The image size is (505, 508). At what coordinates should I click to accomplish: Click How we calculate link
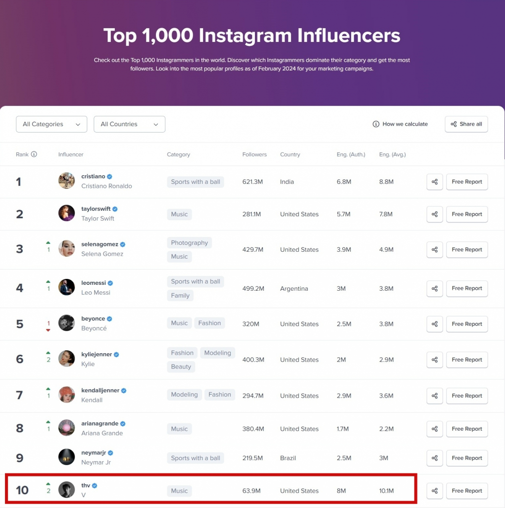coord(400,124)
